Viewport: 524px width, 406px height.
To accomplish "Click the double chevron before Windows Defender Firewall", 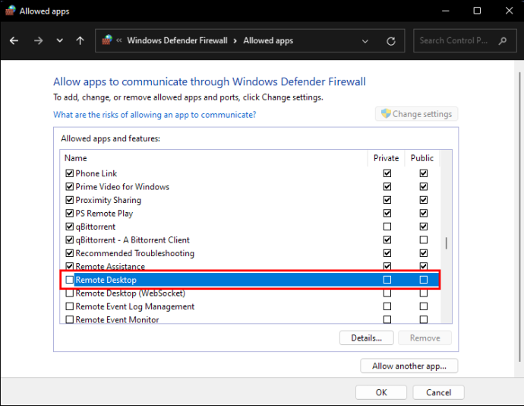I will 119,40.
